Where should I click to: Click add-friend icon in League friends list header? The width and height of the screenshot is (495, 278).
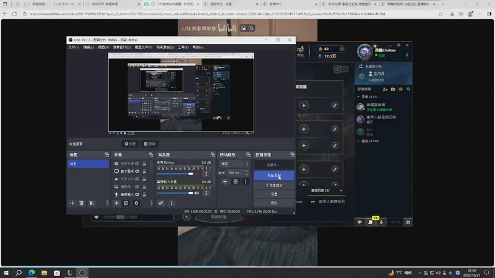pyautogui.click(x=385, y=89)
